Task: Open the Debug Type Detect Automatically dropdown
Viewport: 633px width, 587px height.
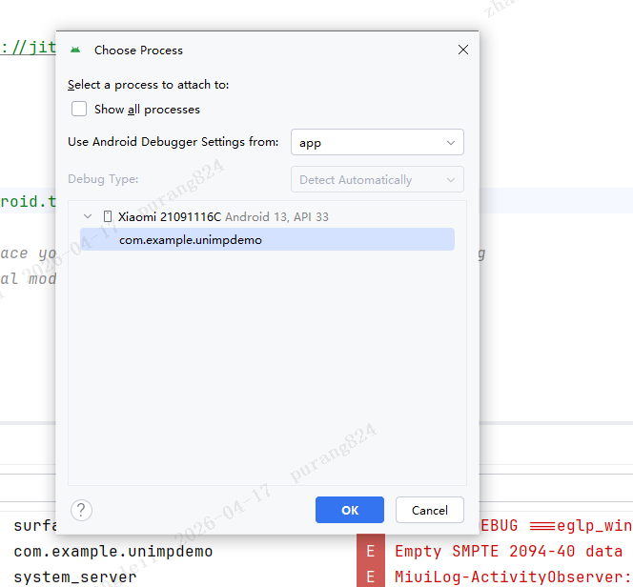Action: [x=377, y=179]
